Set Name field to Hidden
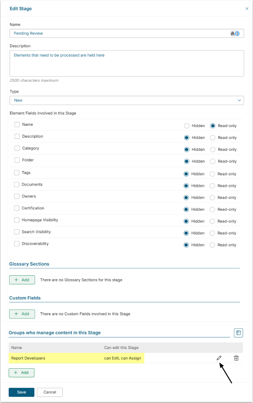Screen dimensions: 253x403 click(x=187, y=126)
